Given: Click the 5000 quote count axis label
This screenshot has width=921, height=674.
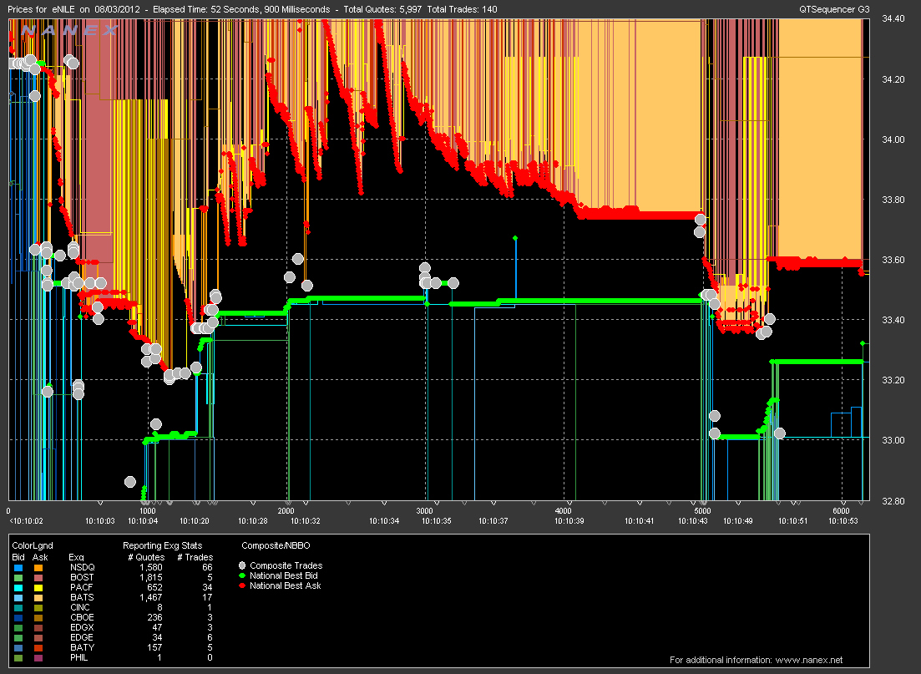Looking at the screenshot, I should pyautogui.click(x=702, y=511).
